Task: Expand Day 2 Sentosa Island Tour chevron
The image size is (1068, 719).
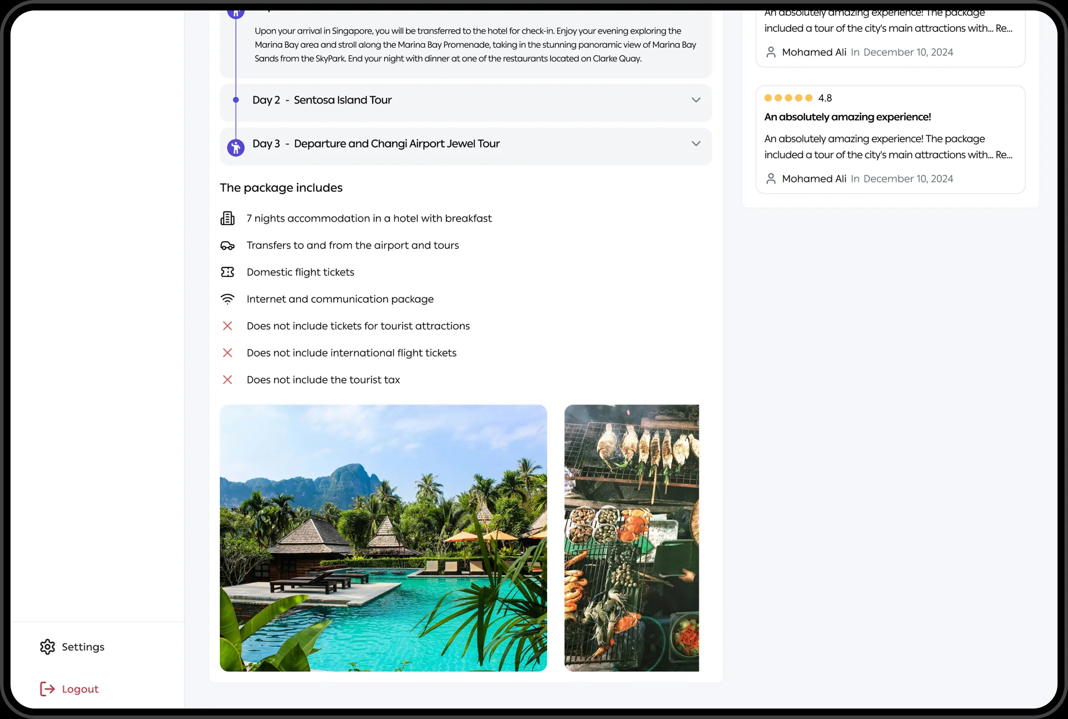Action: (x=696, y=100)
